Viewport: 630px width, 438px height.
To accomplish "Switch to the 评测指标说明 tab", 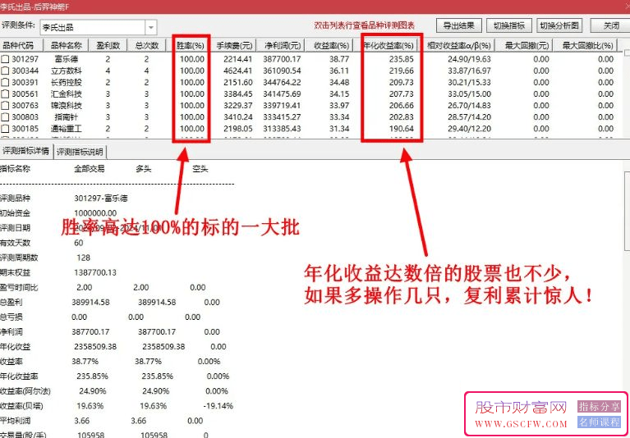I will click(80, 152).
